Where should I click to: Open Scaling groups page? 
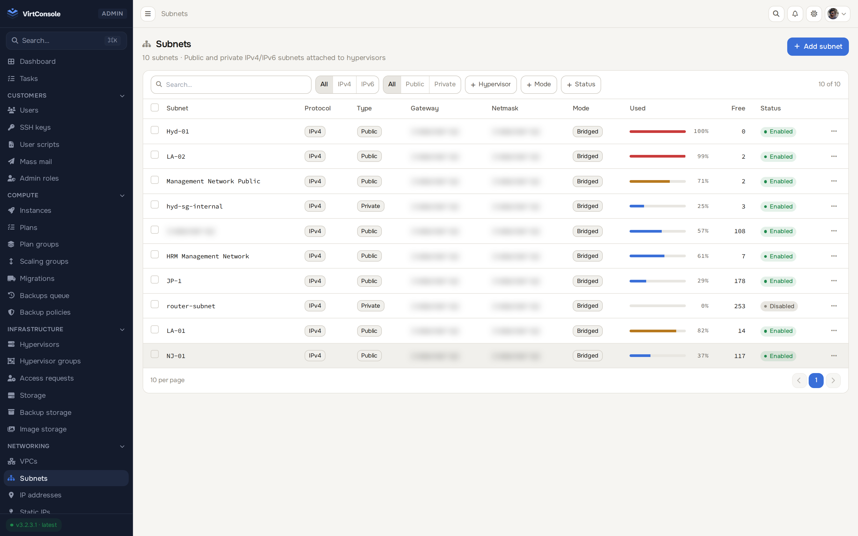66,261
